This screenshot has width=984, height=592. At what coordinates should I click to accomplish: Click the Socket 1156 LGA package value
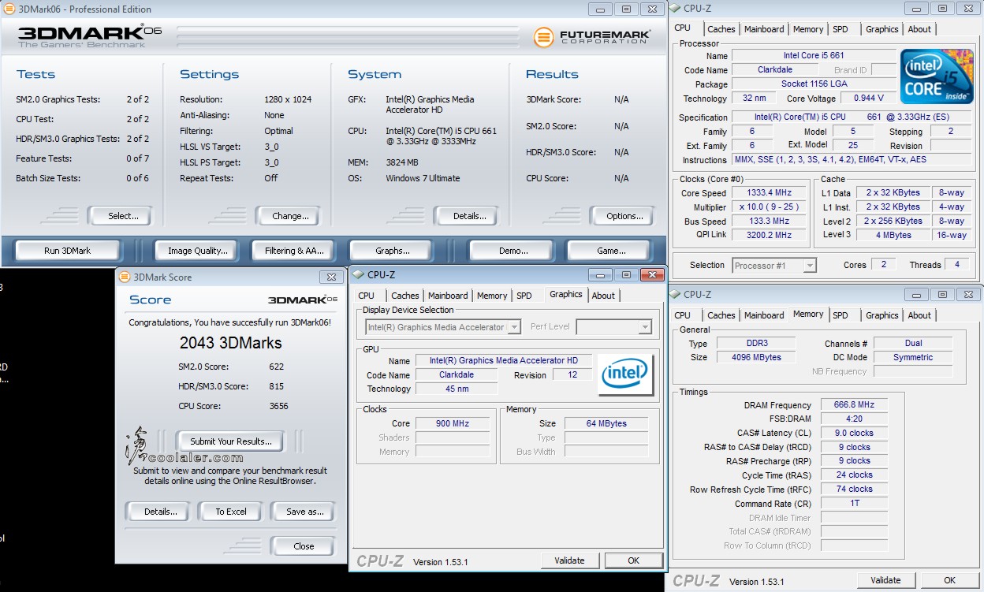click(814, 84)
